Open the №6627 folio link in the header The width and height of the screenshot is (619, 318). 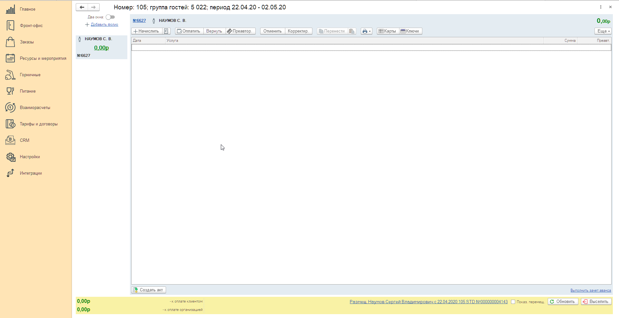click(x=139, y=21)
